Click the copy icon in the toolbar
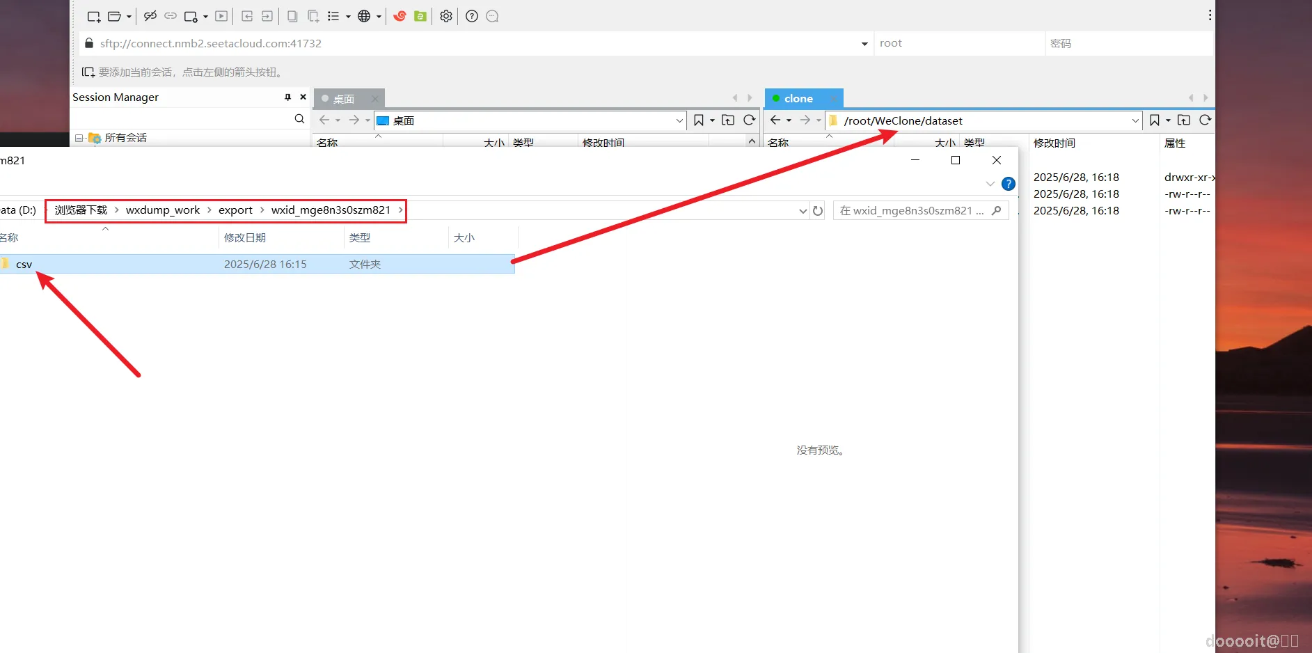 (x=292, y=16)
